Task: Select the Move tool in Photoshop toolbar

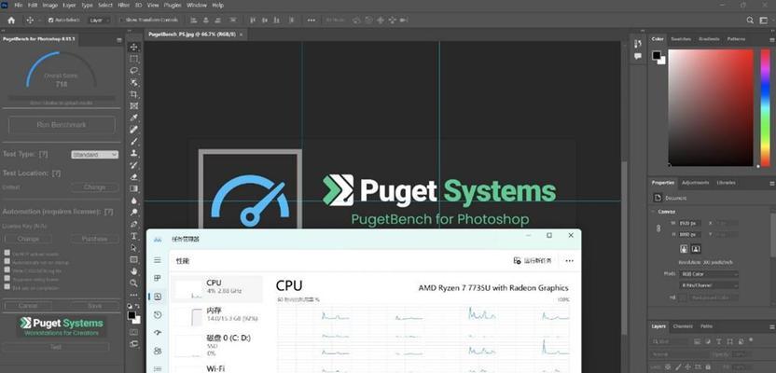Action: click(133, 47)
